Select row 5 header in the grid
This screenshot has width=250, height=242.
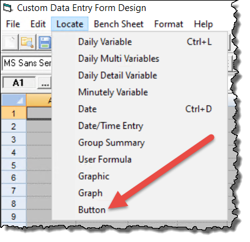[x=13, y=165]
